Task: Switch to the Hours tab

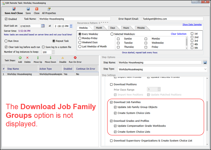Action: pyautogui.click(x=126, y=28)
